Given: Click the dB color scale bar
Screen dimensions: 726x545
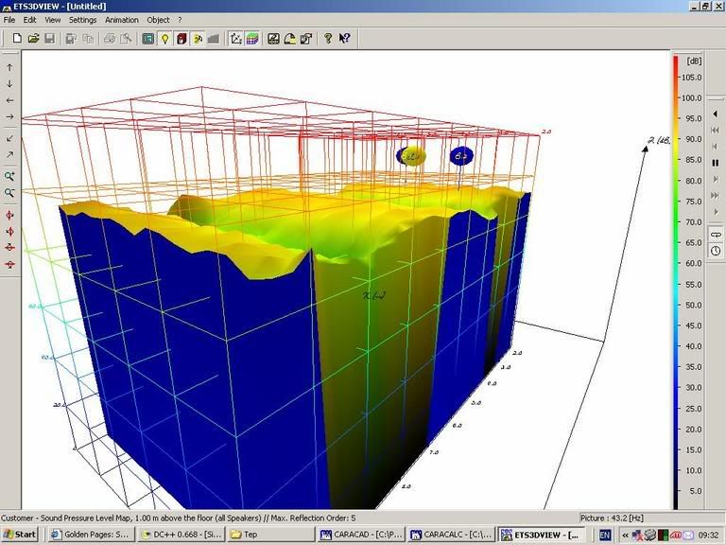Looking at the screenshot, I should [675, 282].
